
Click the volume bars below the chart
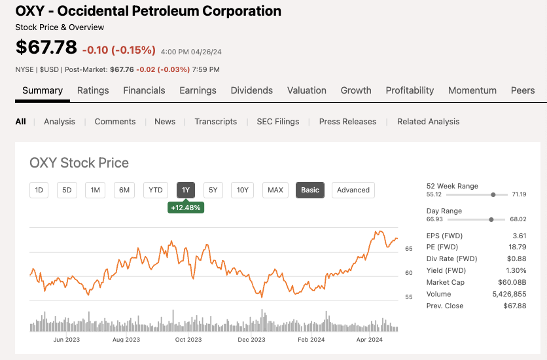214,320
